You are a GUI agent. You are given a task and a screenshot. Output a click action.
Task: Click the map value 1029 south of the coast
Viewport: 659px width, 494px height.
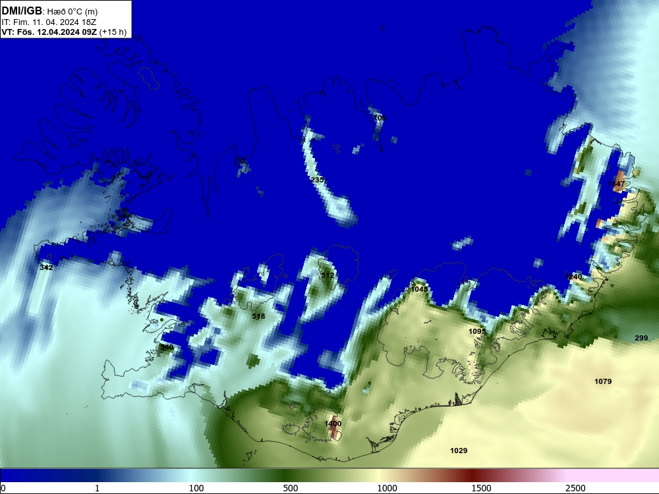[x=459, y=451]
